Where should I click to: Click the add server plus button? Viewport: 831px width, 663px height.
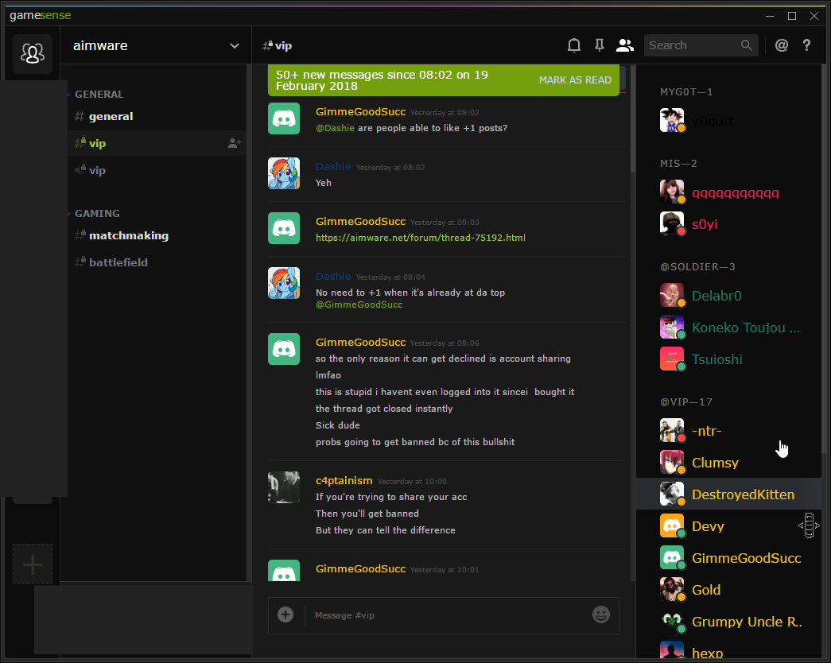pyautogui.click(x=33, y=564)
